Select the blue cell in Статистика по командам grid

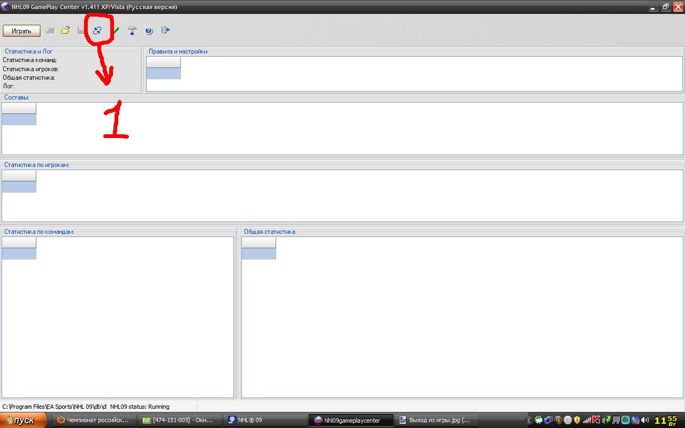click(x=19, y=254)
